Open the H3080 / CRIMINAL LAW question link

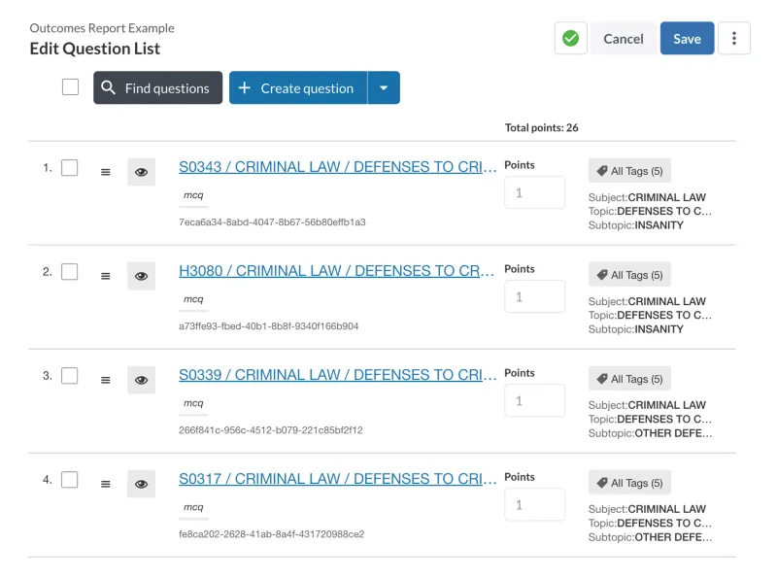[336, 271]
